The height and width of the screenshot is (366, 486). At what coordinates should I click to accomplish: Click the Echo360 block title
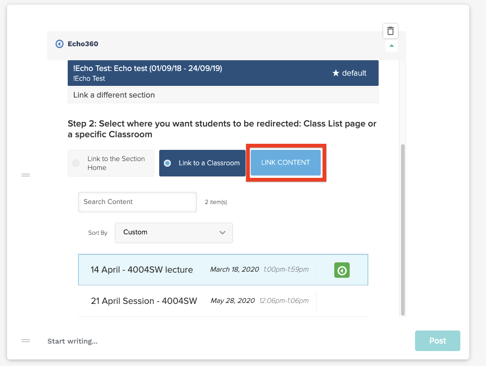83,44
